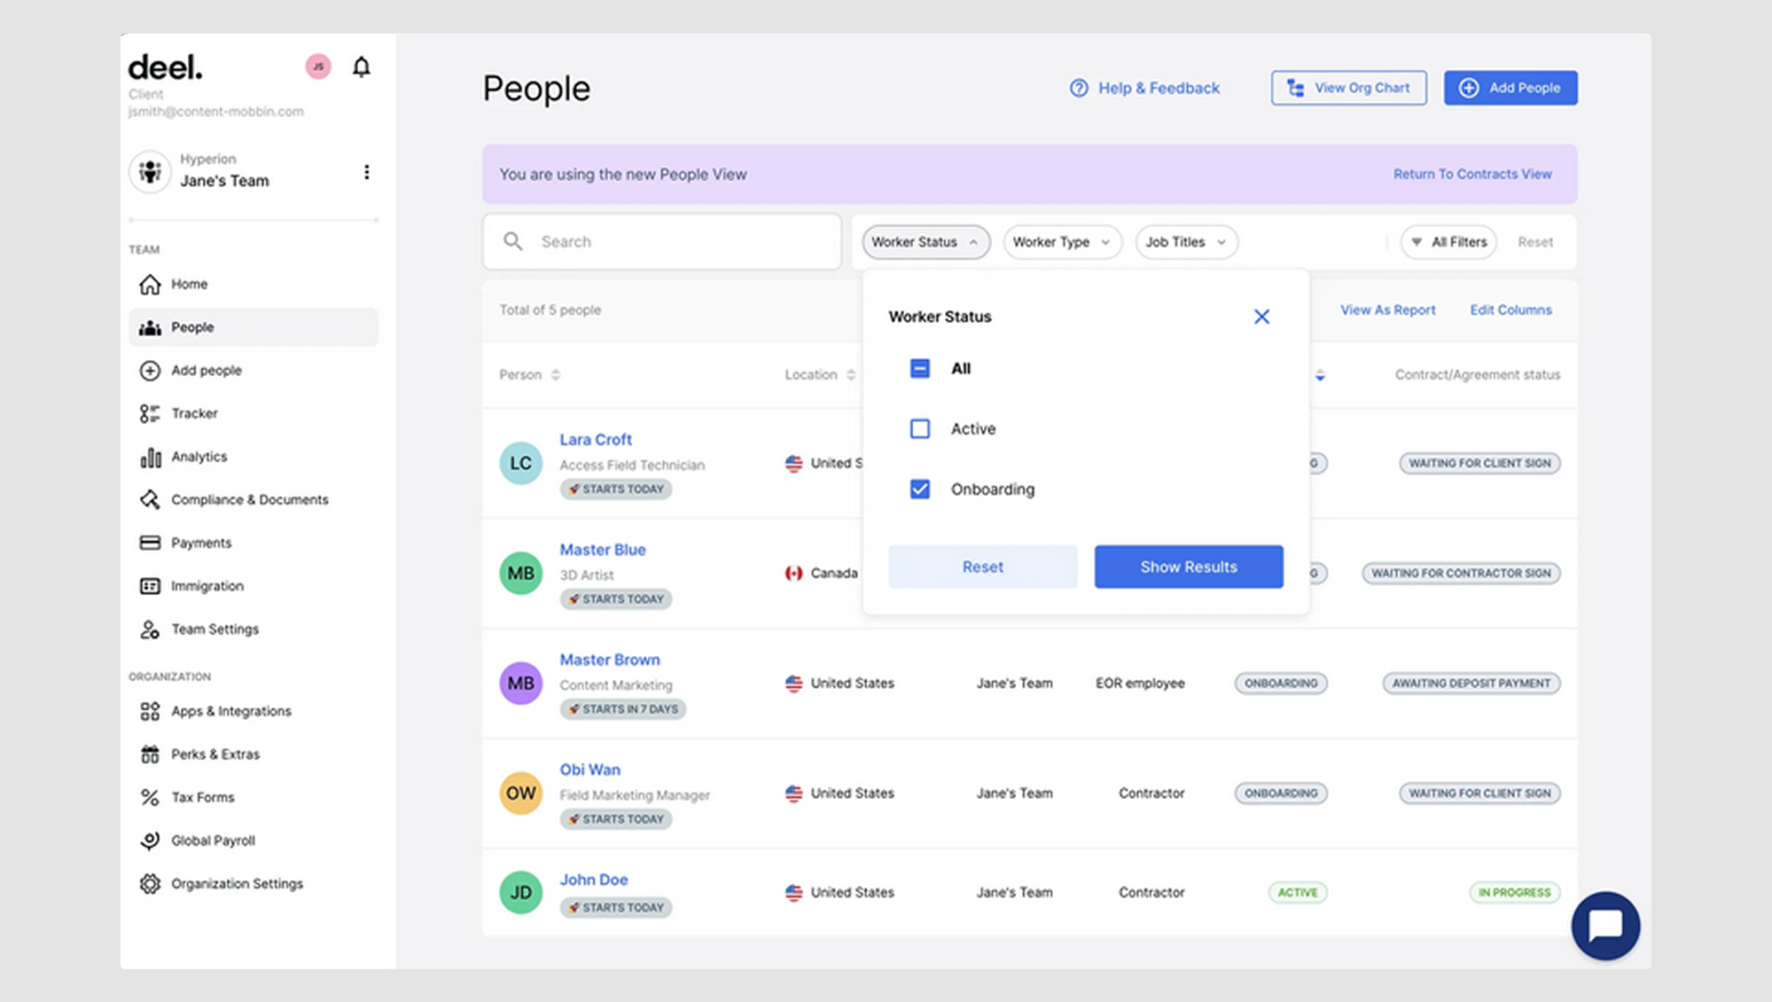This screenshot has height=1002, width=1772.
Task: Click the Compliance & Documents gavel icon
Action: [150, 500]
